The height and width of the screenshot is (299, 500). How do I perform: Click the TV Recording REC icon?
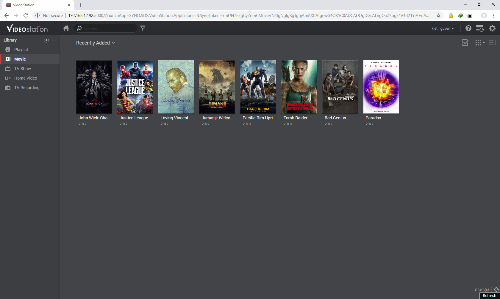click(x=8, y=88)
